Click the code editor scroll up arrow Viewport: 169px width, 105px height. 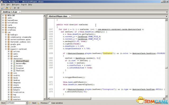tap(166, 20)
